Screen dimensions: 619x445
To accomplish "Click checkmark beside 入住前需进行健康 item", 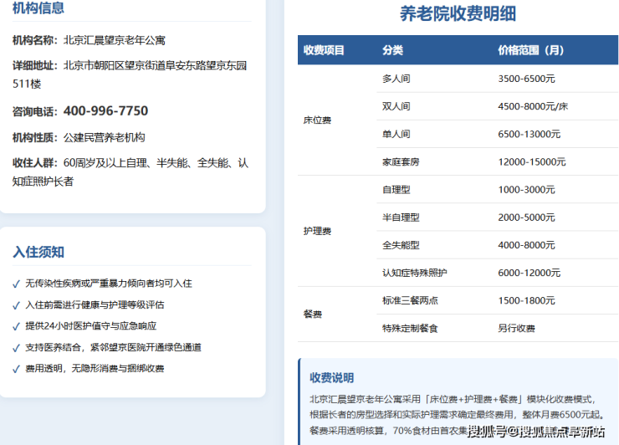I will click(x=16, y=305).
